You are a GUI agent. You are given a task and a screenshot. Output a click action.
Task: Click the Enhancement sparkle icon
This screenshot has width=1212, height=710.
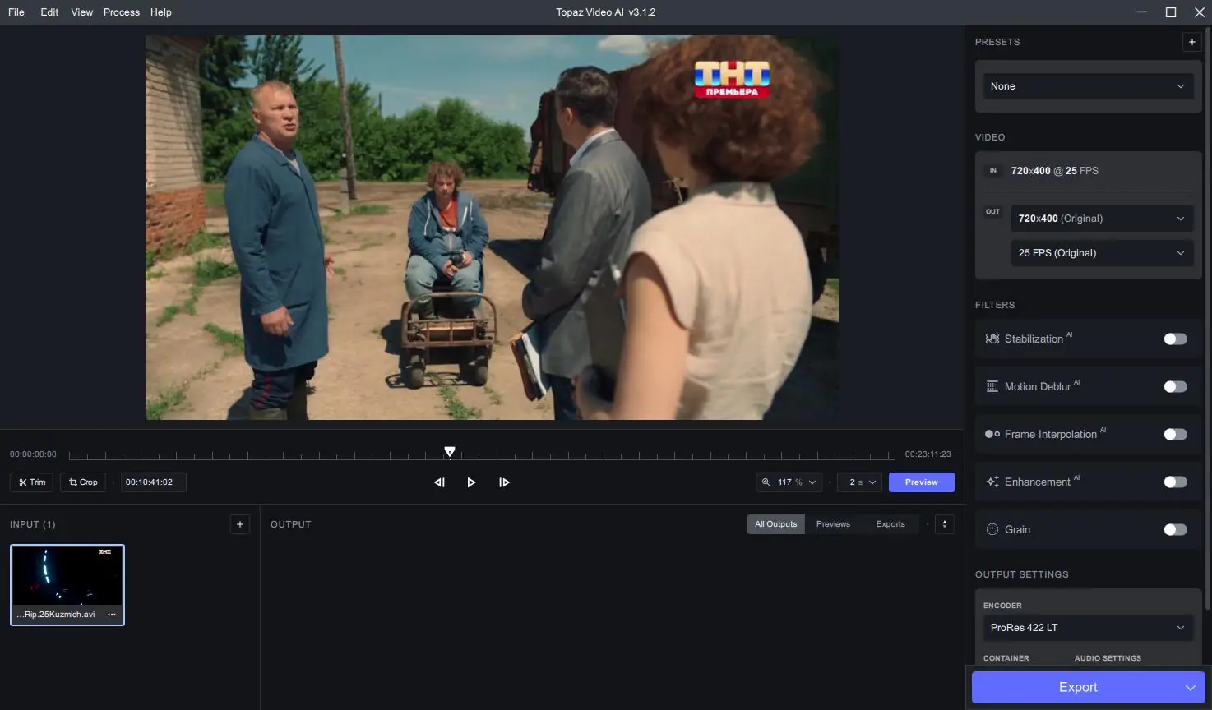[x=992, y=482]
